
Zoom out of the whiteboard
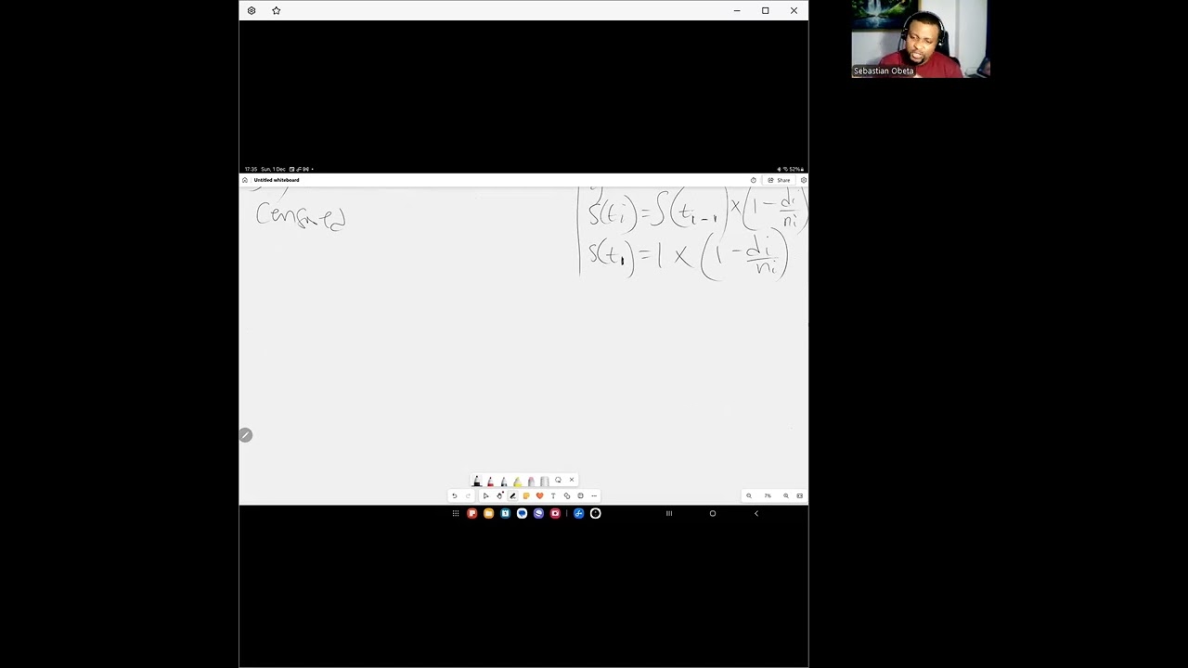coord(749,495)
